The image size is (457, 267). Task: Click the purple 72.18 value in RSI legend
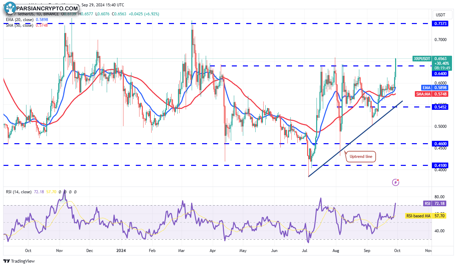pos(39,192)
